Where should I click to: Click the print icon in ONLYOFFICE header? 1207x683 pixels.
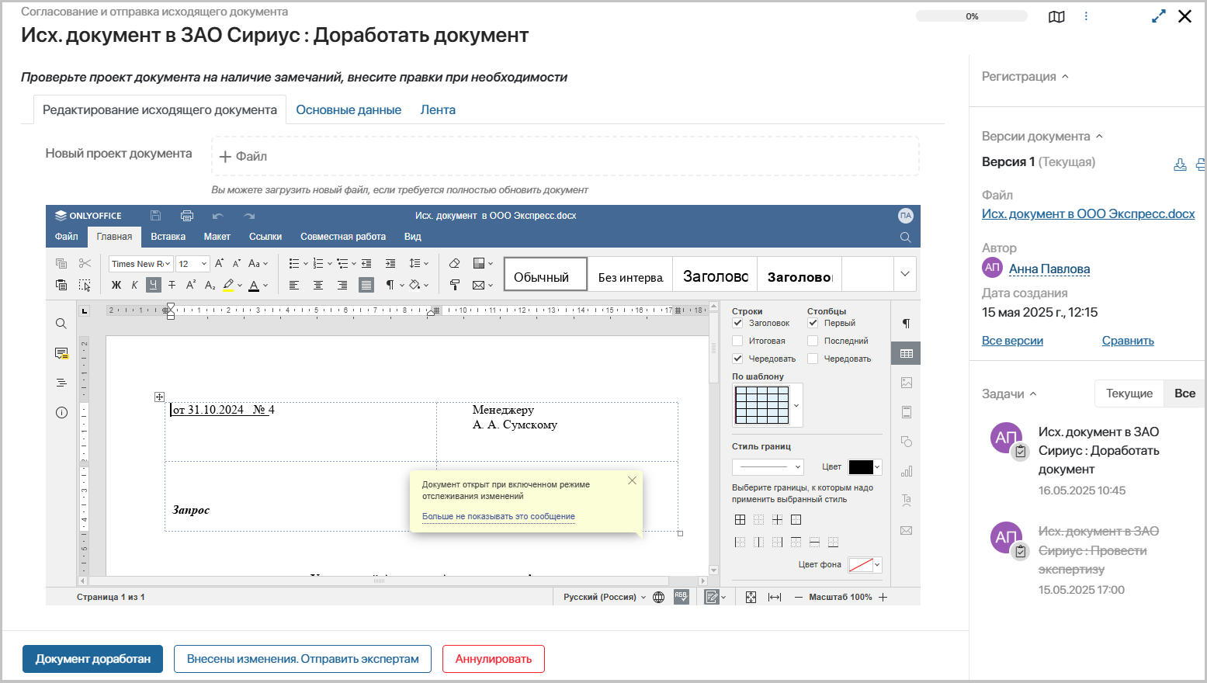point(186,216)
